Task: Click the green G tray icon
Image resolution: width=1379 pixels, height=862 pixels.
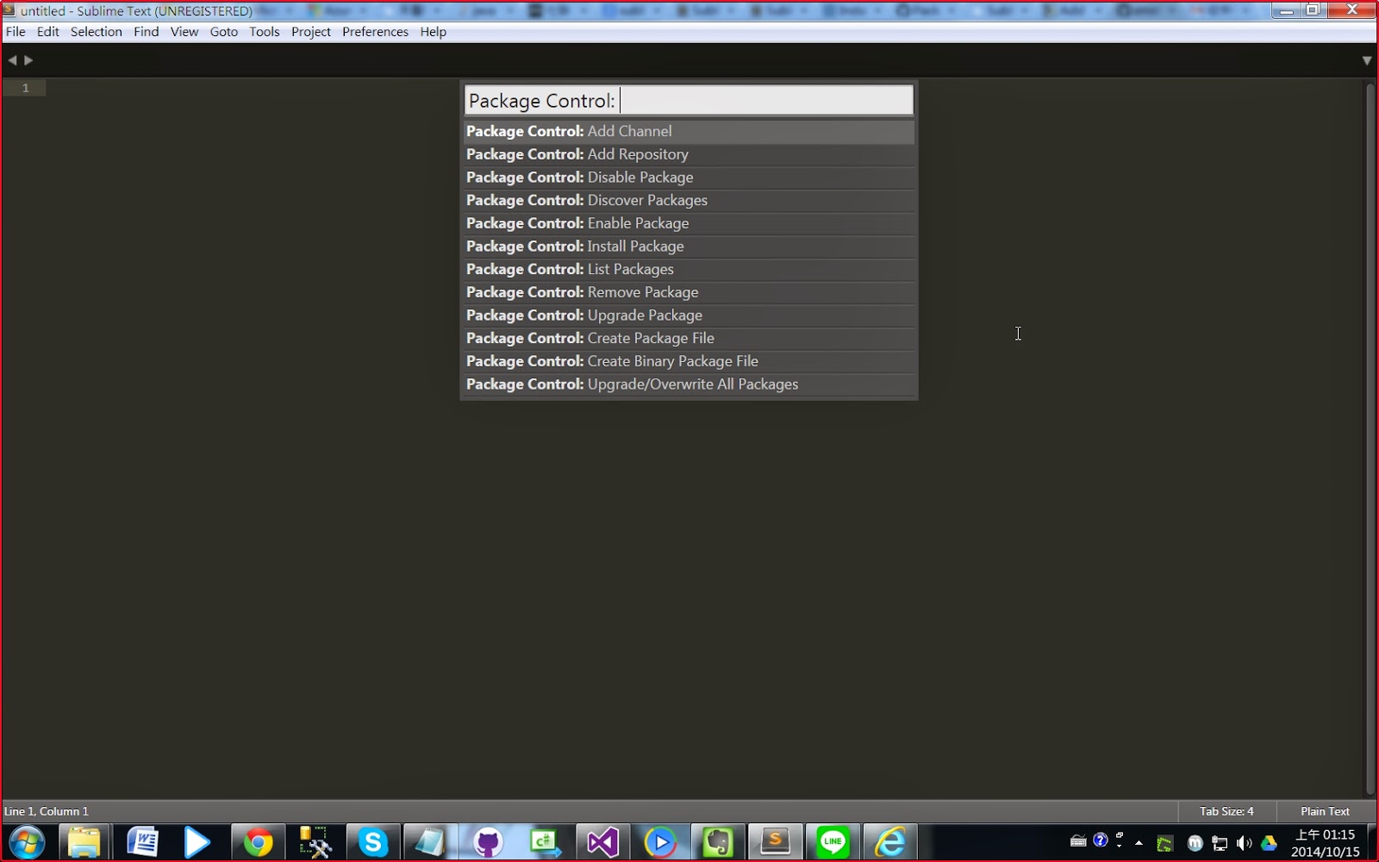Action: (1165, 844)
